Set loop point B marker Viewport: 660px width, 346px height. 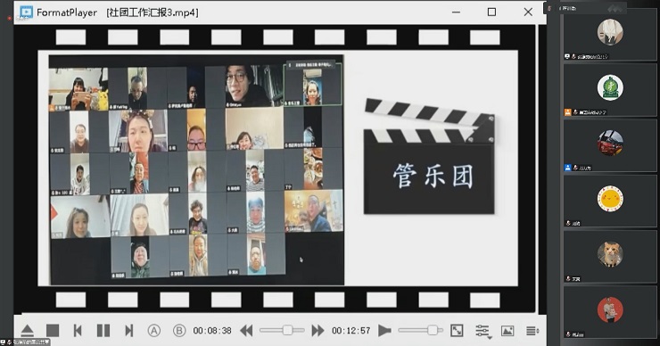click(179, 331)
